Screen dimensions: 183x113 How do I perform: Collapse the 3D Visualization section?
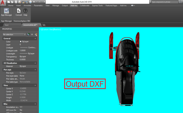coord(35,63)
